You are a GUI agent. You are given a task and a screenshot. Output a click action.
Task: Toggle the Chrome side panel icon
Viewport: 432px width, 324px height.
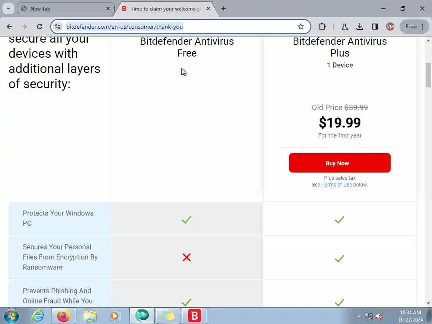(375, 27)
